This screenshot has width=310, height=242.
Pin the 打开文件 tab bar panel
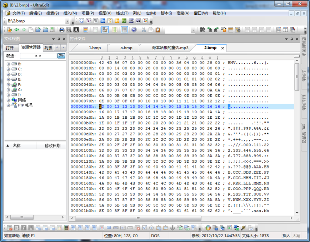pyautogui.click(x=292, y=39)
